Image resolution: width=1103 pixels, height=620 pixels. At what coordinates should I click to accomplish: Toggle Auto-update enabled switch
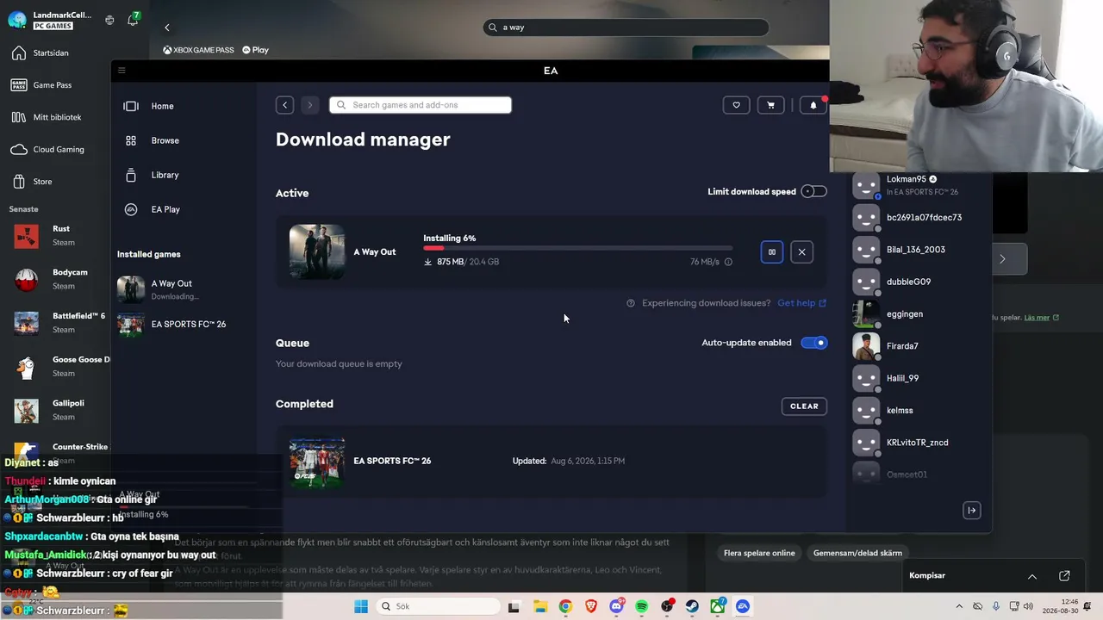coord(813,343)
